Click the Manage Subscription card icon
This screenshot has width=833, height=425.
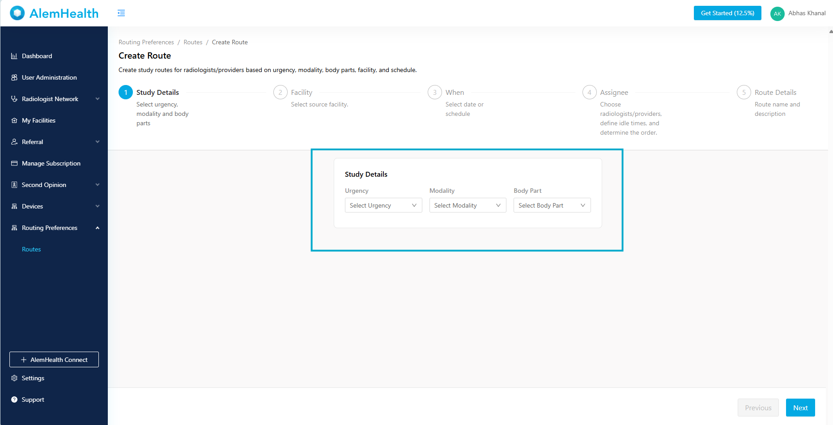coord(14,163)
